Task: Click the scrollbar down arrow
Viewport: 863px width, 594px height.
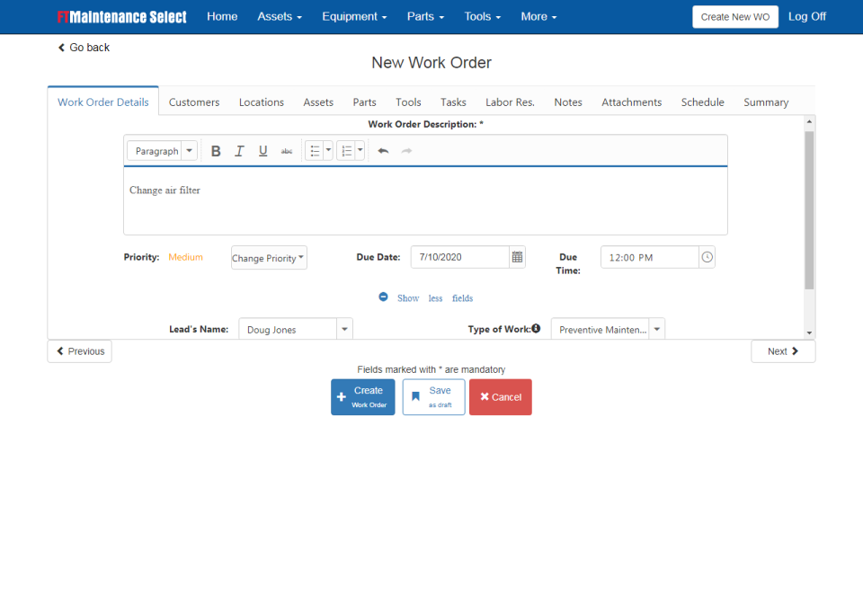Action: (x=809, y=332)
